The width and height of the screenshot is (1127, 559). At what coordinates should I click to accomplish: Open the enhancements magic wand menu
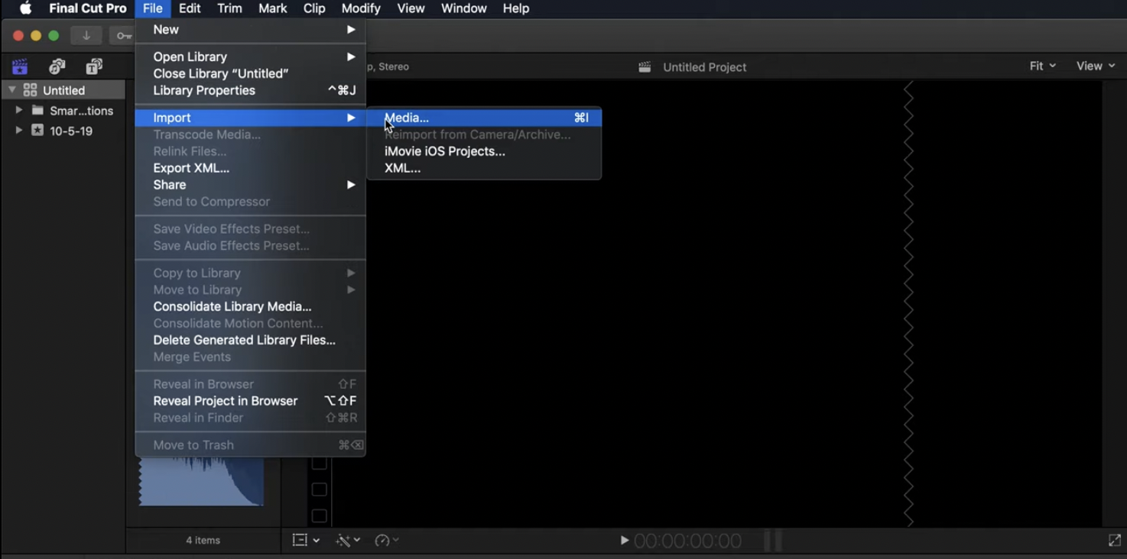tap(349, 541)
